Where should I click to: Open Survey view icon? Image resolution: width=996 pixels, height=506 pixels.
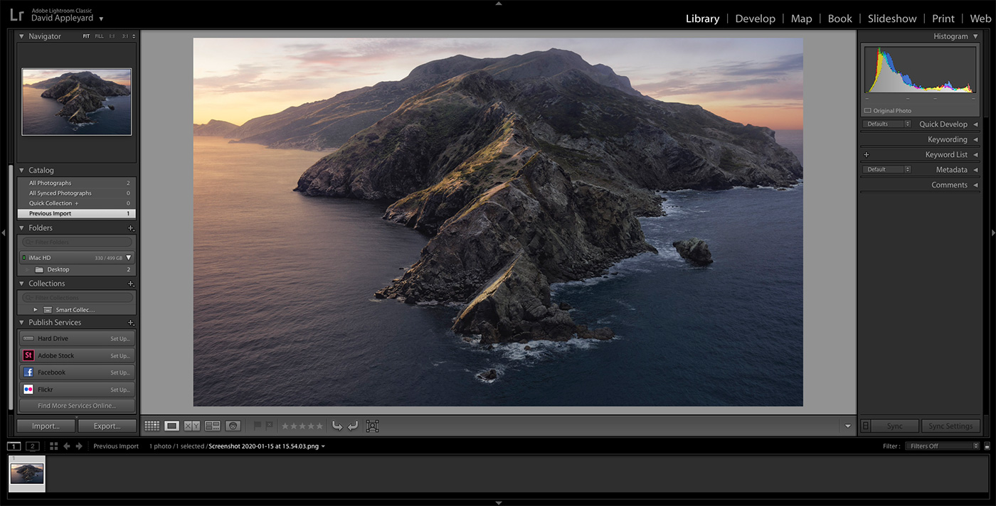click(212, 426)
